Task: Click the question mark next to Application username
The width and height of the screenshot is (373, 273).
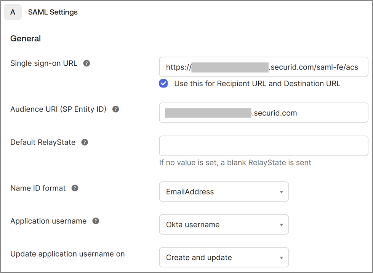Action: pyautogui.click(x=96, y=221)
